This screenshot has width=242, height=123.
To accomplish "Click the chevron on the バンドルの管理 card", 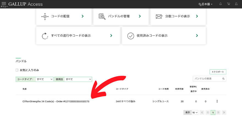I will pyautogui.click(x=140, y=16).
